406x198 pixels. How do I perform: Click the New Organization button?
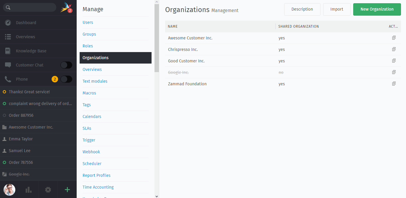click(x=377, y=9)
